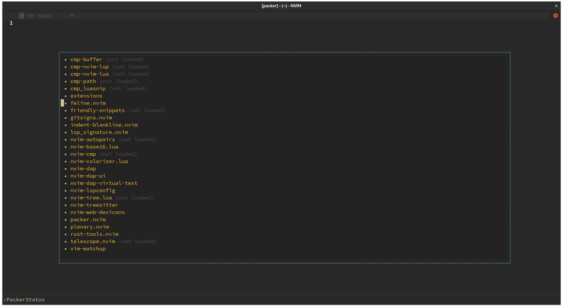Select the packer.nvim plugin entry
The image size is (563, 308).
88,220
